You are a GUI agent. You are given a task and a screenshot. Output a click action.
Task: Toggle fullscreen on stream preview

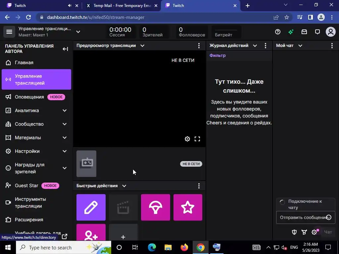click(197, 139)
